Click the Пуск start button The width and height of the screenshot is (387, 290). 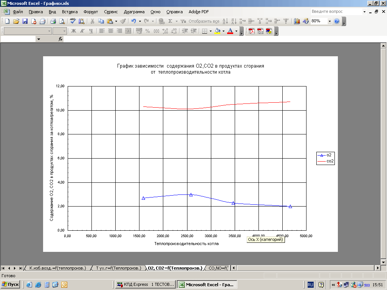[x=11, y=284]
